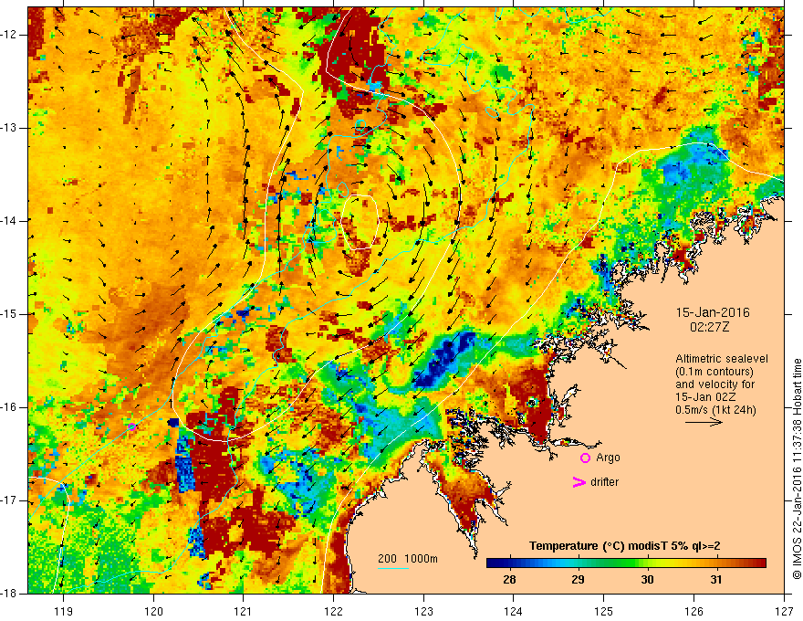Click the longitude label 122
Image resolution: width=803 pixels, height=621 pixels.
[x=333, y=611]
